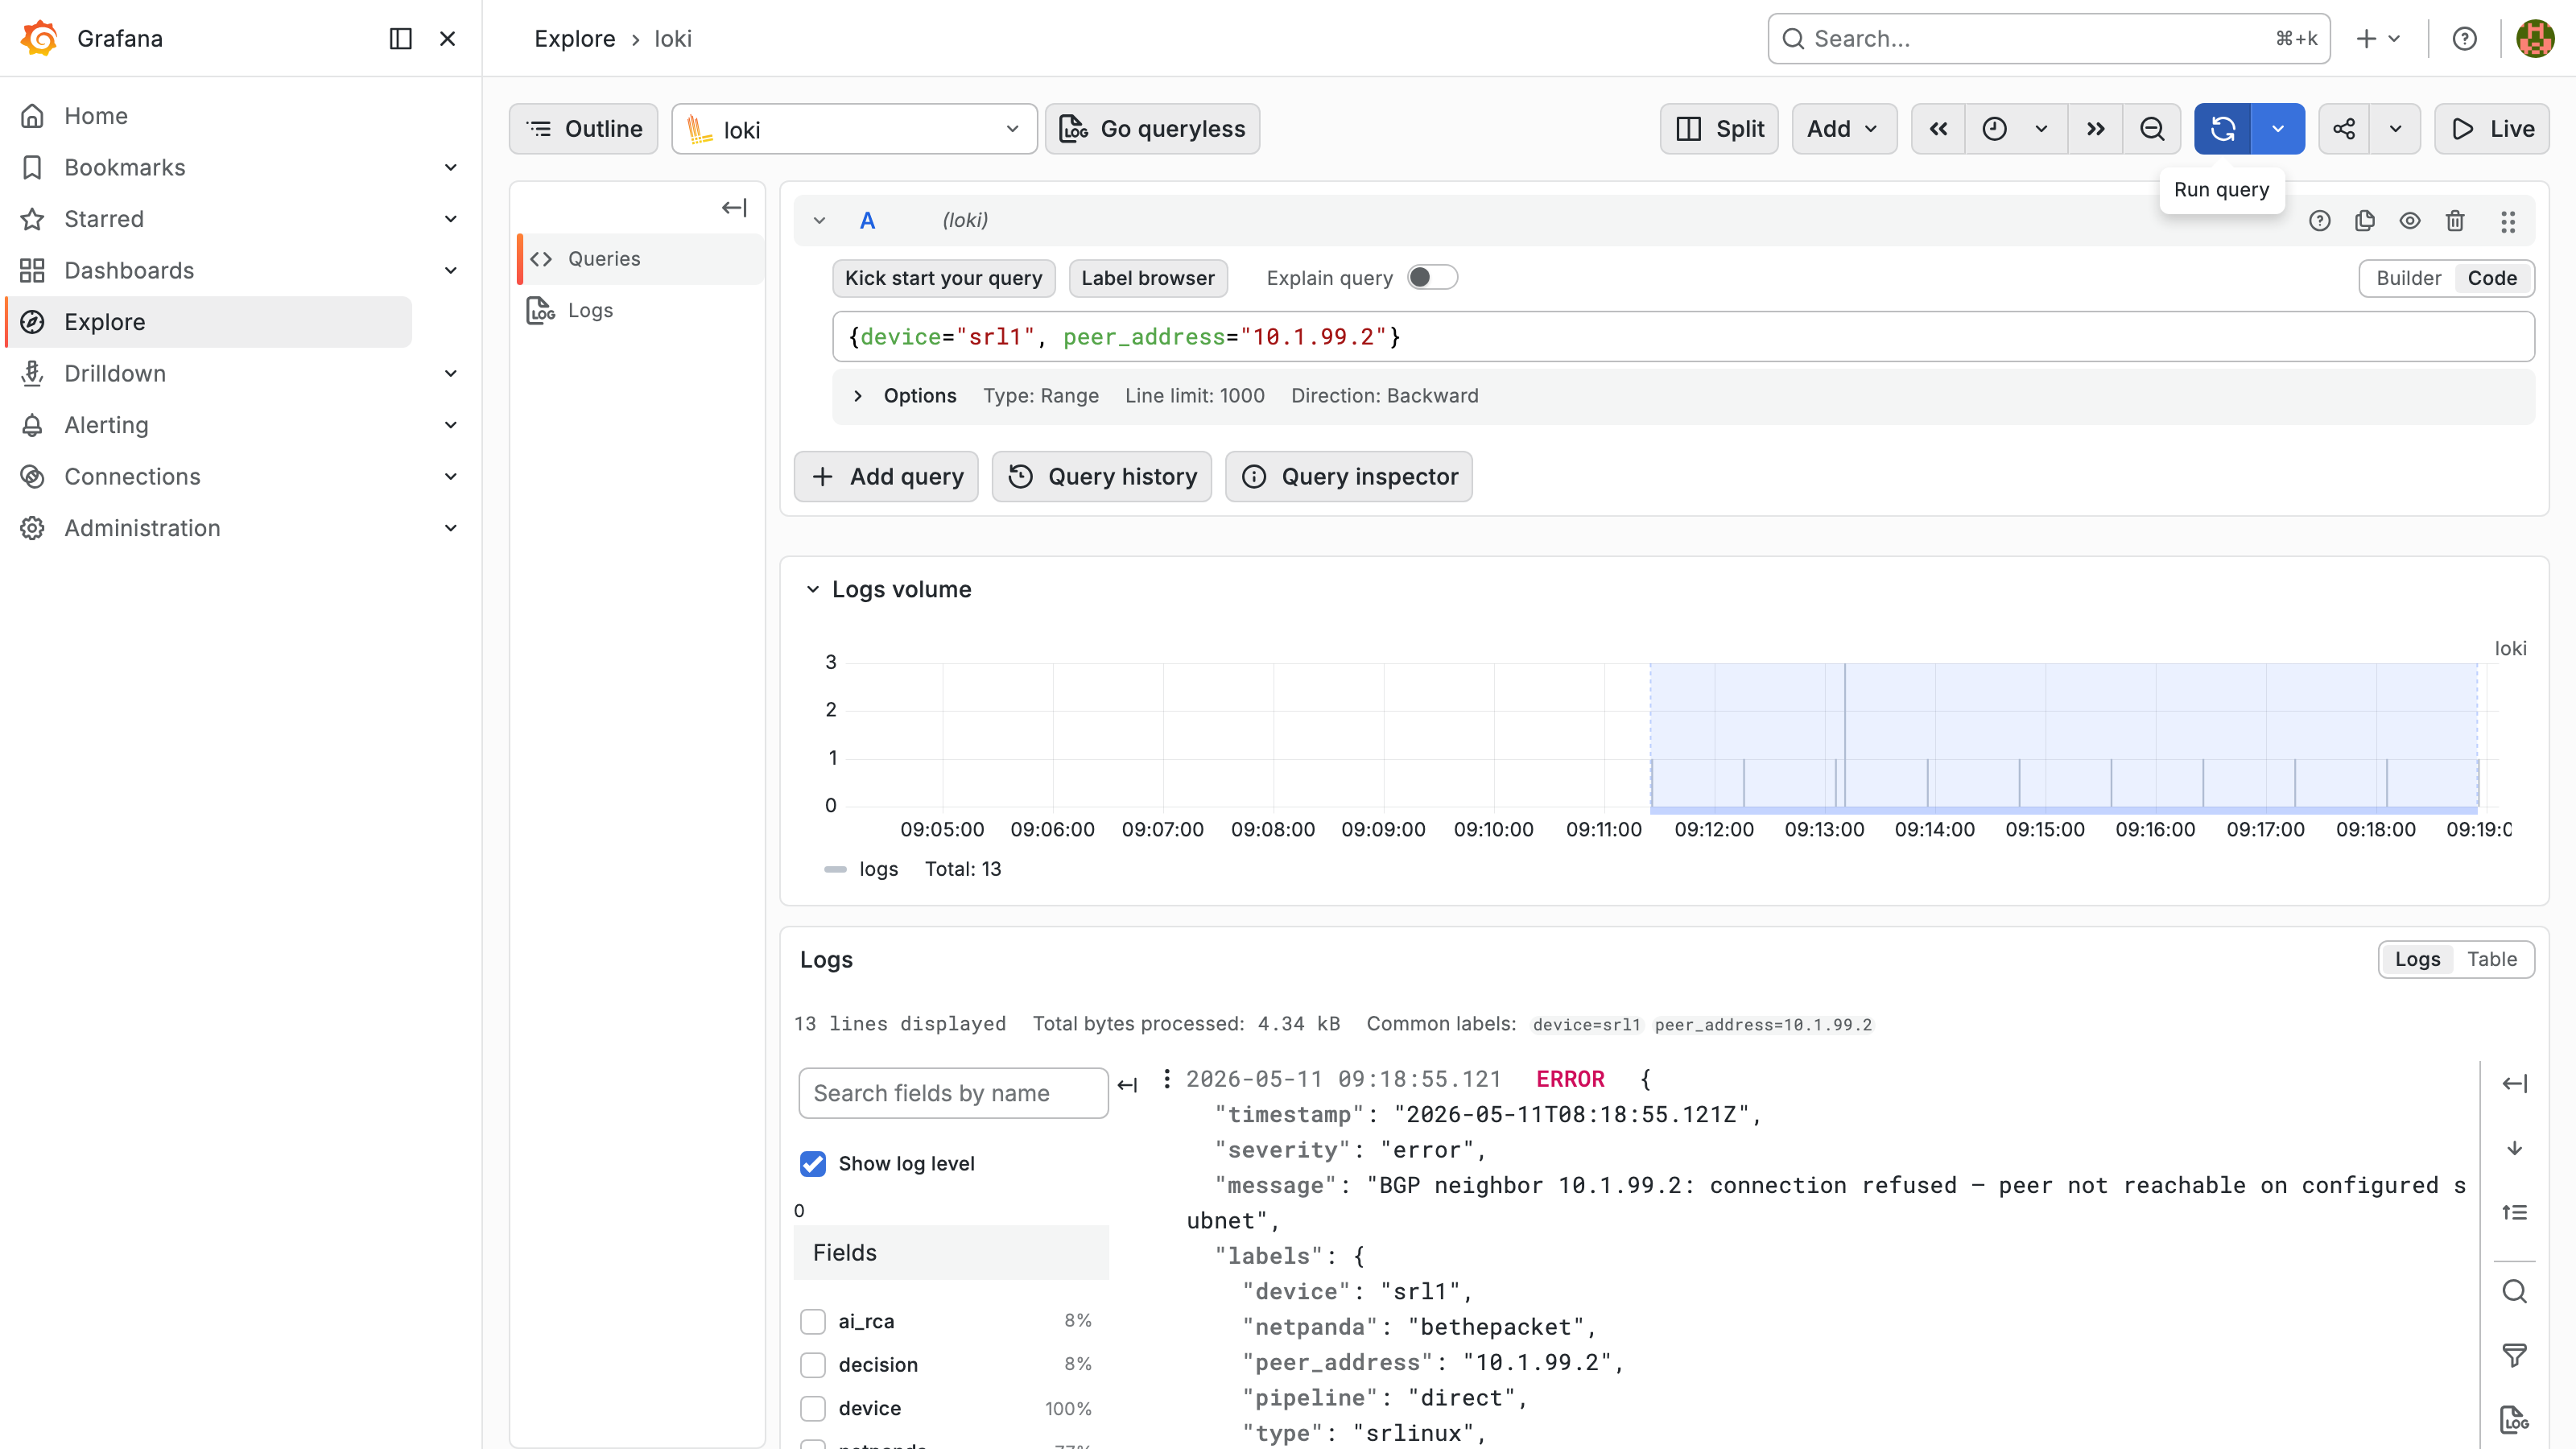The image size is (2576, 1449).
Task: Collapse the log fields sidebar
Action: coord(1128,1085)
